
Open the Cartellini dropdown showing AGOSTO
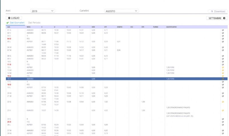121,11
